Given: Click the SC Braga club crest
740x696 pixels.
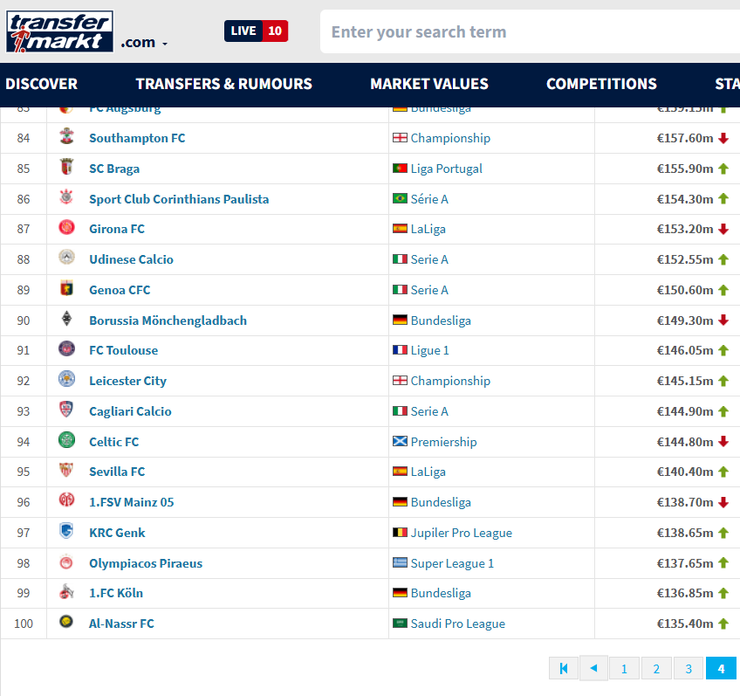Looking at the screenshot, I should 66,169.
